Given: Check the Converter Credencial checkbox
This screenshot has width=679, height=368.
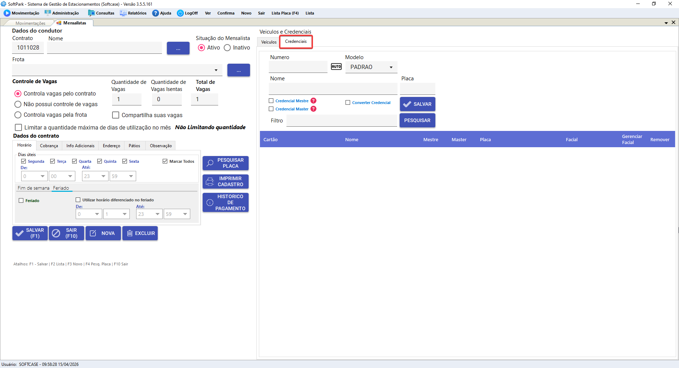Looking at the screenshot, I should pos(348,103).
